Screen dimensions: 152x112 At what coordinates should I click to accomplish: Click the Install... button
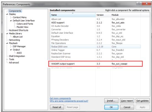111,101
